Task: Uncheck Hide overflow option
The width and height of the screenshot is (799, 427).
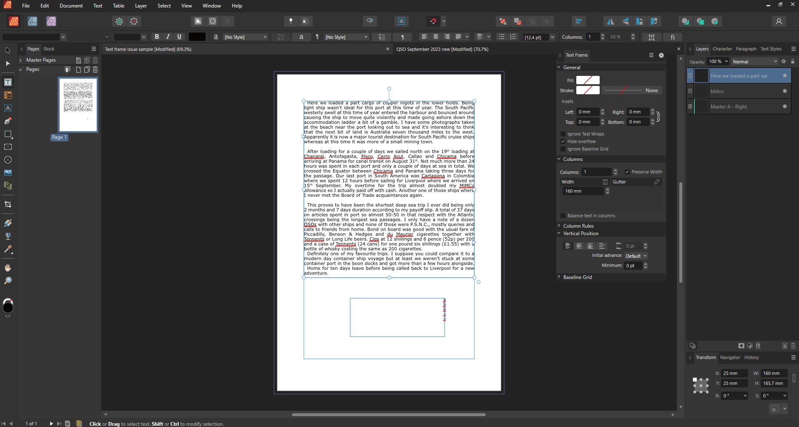Action: point(563,141)
